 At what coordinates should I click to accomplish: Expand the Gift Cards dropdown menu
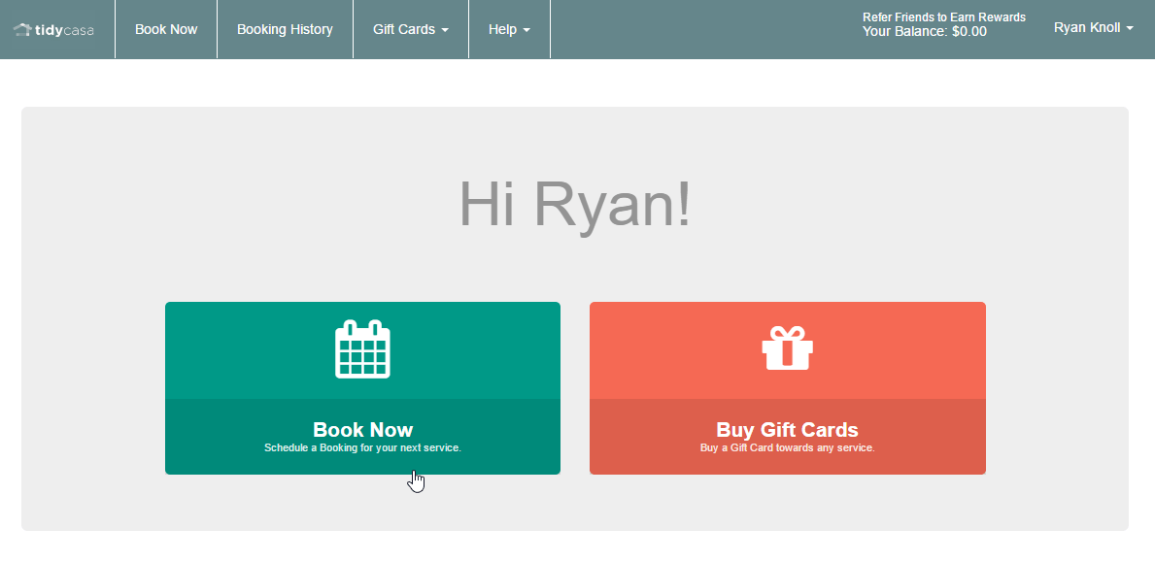pos(411,29)
